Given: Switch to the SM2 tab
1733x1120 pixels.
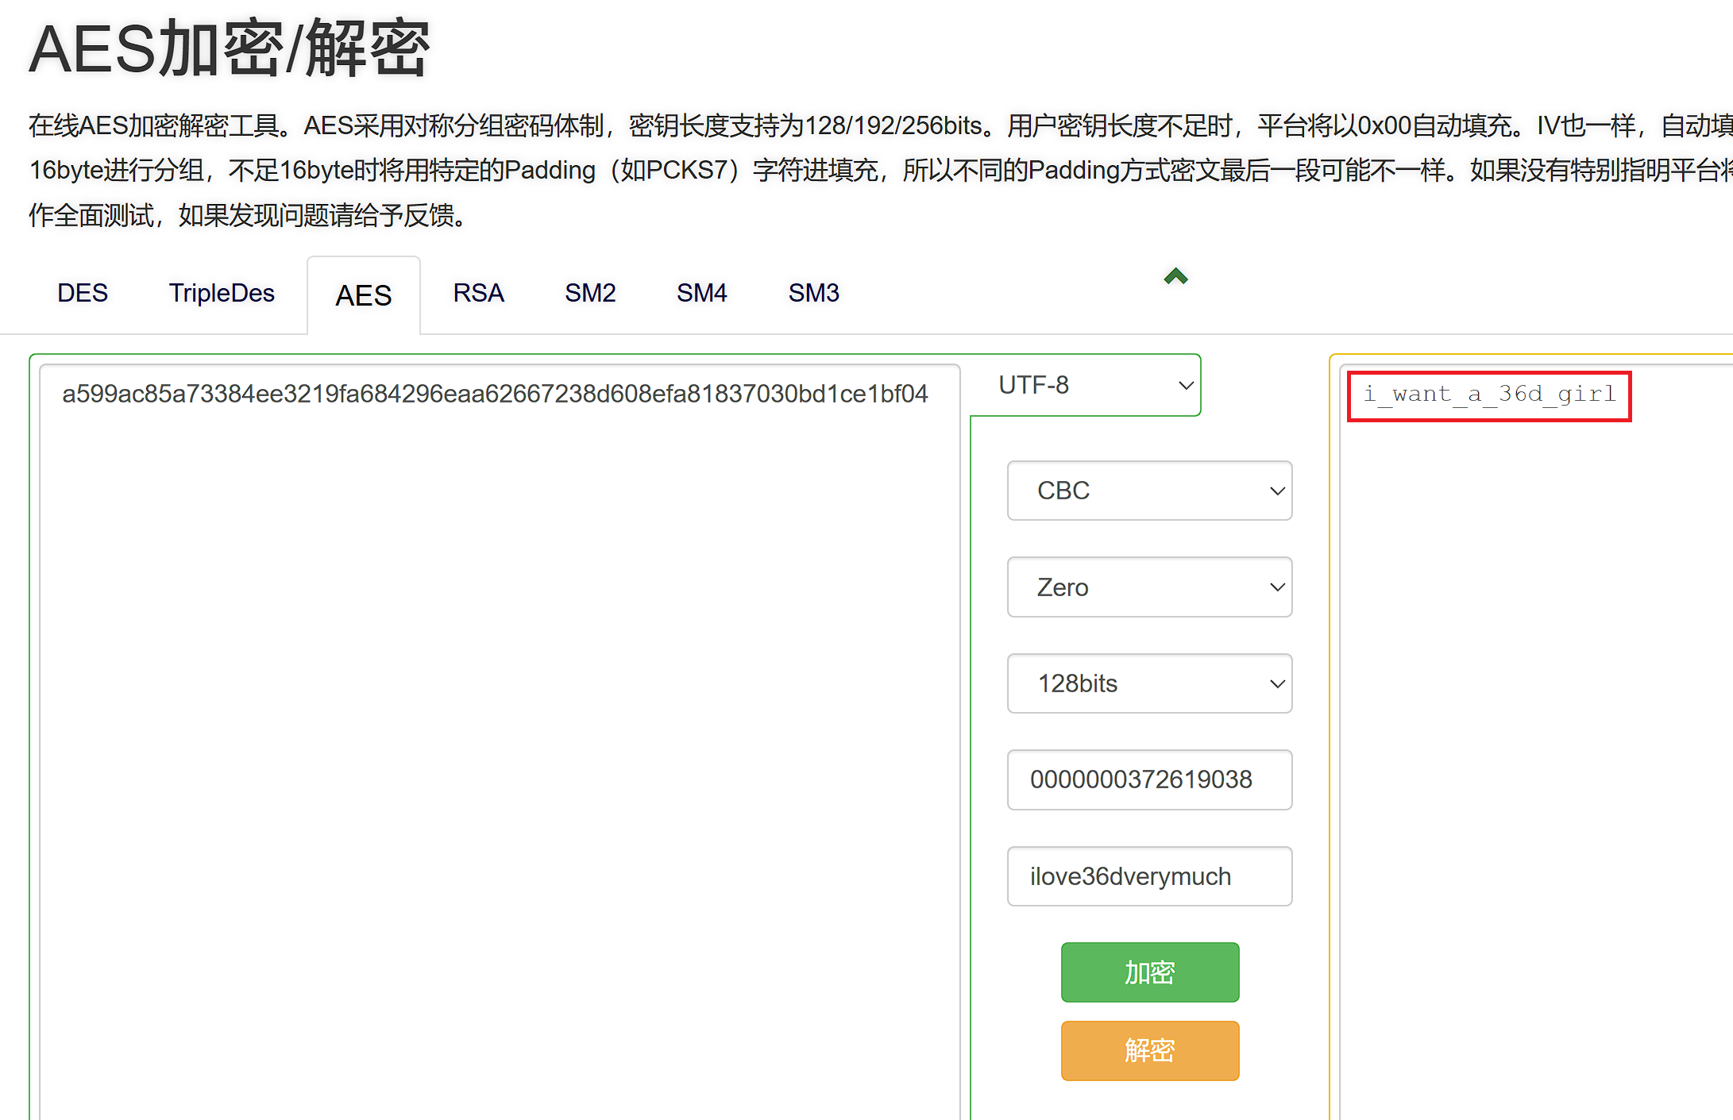Looking at the screenshot, I should tap(590, 293).
